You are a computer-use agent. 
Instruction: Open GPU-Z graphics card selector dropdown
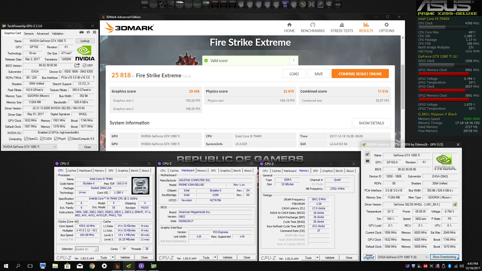(30, 147)
